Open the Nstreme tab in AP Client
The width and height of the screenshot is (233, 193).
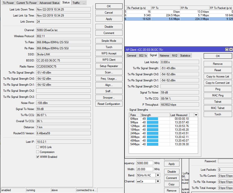(164, 56)
